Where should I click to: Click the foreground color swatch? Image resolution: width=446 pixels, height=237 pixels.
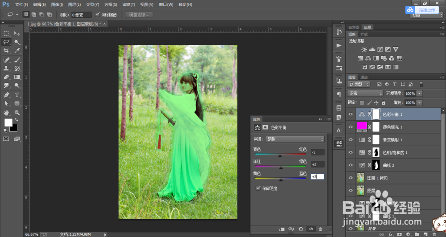pos(8,123)
